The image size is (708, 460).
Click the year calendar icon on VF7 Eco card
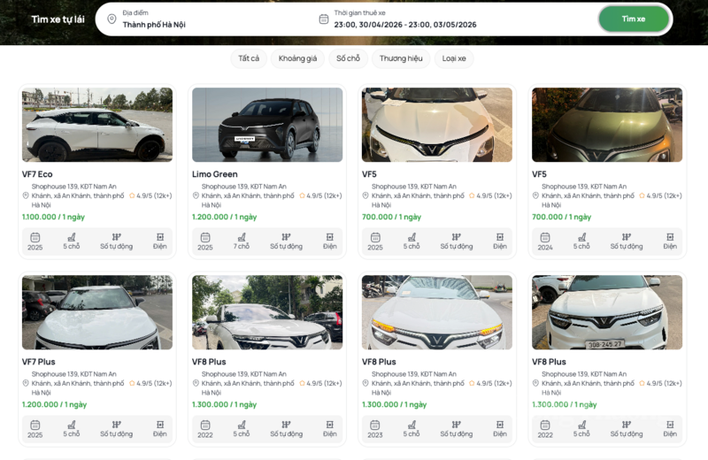point(35,237)
